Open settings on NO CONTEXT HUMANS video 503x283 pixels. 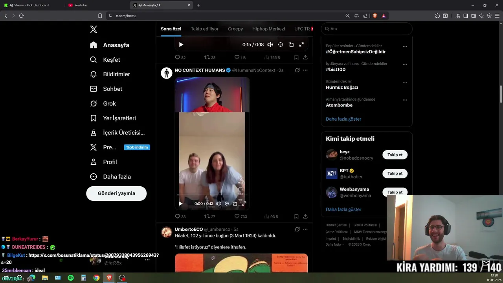[227, 204]
